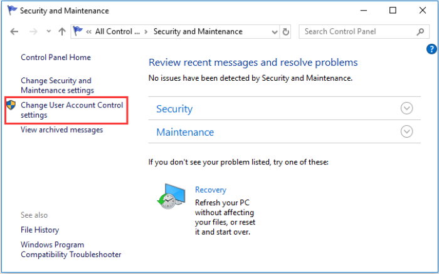Click the UAC shield icon
The image size is (439, 274).
tap(11, 105)
